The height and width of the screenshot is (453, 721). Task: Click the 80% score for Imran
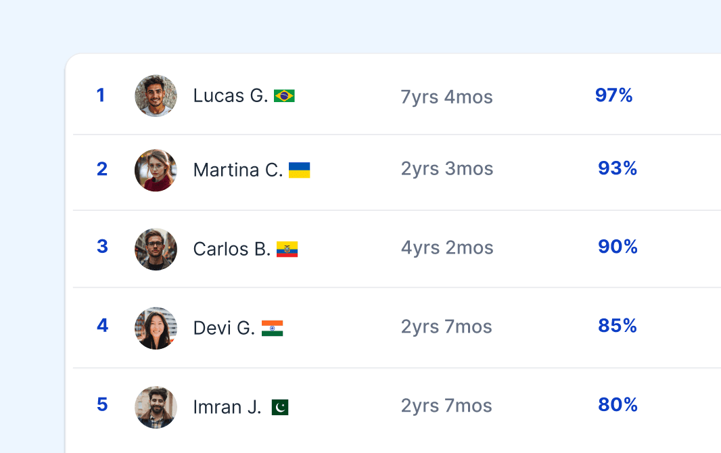(x=618, y=405)
